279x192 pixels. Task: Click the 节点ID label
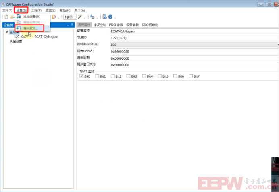coord(82,37)
